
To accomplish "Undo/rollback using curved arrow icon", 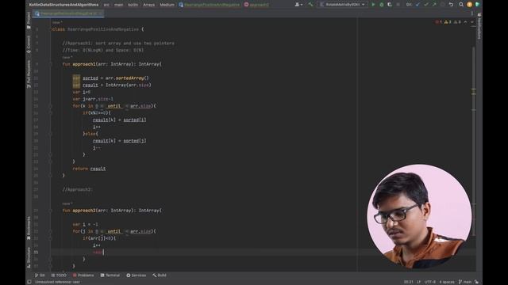I will pos(451,5).
